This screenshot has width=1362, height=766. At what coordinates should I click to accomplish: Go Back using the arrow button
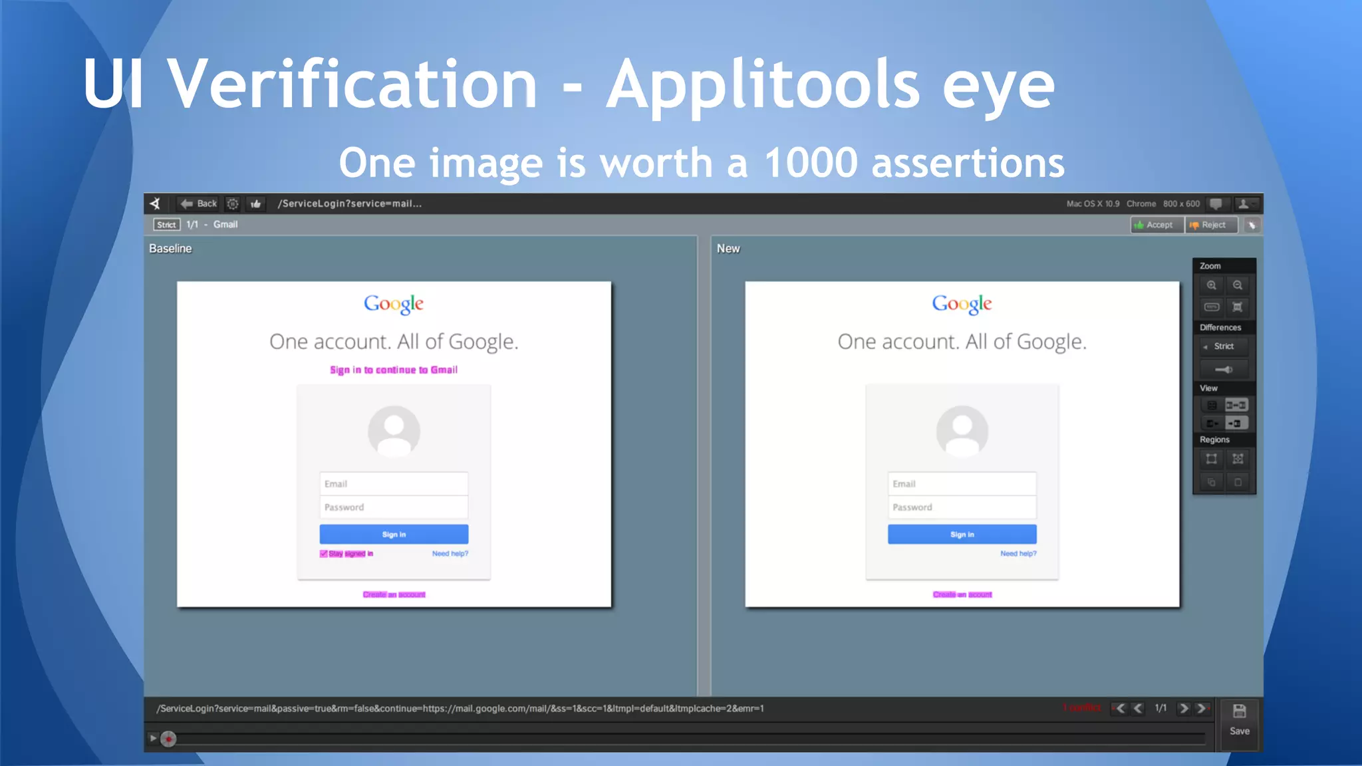[199, 203]
